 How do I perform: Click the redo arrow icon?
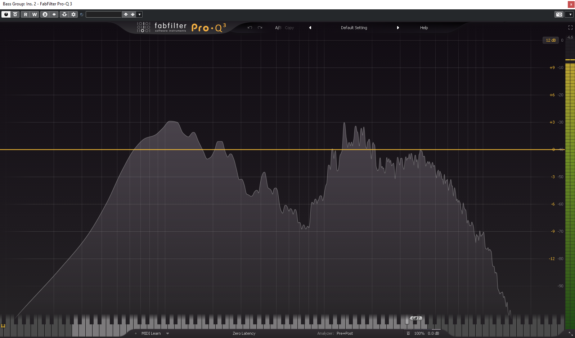pos(260,28)
